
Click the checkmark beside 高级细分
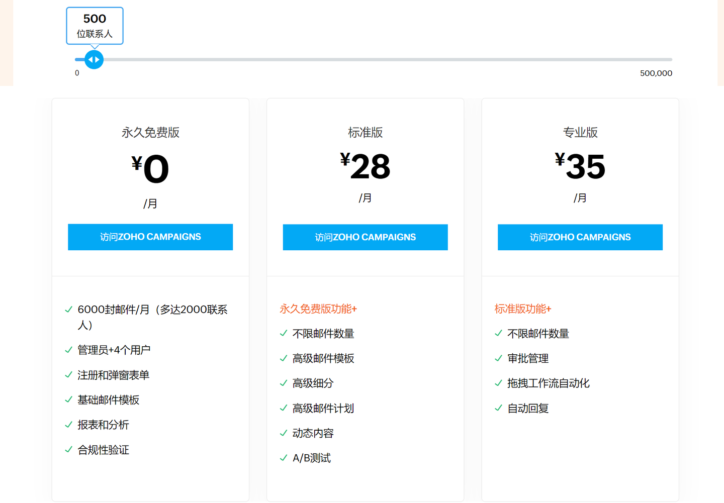(x=284, y=383)
